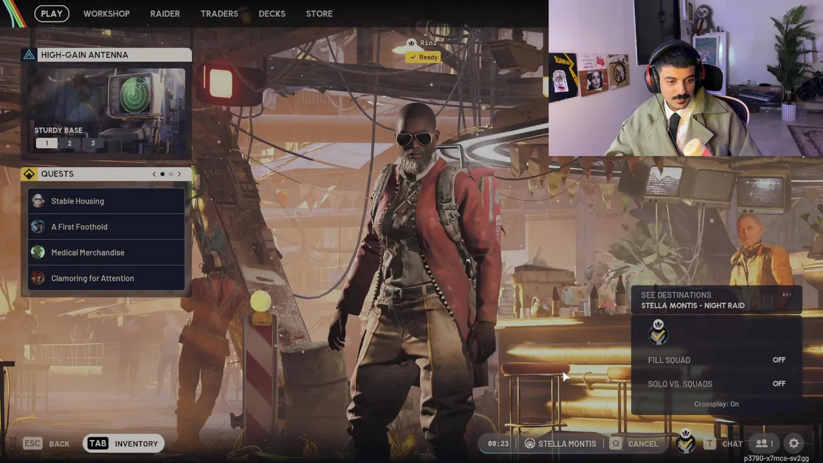The width and height of the screenshot is (823, 463).
Task: Click the High-Gain Antenna triangle icon
Action: (29, 55)
